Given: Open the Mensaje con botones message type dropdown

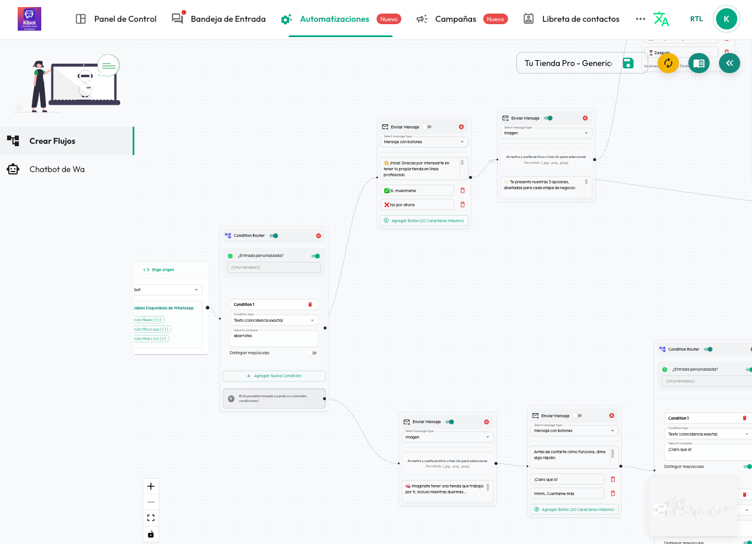Looking at the screenshot, I should pyautogui.click(x=424, y=141).
